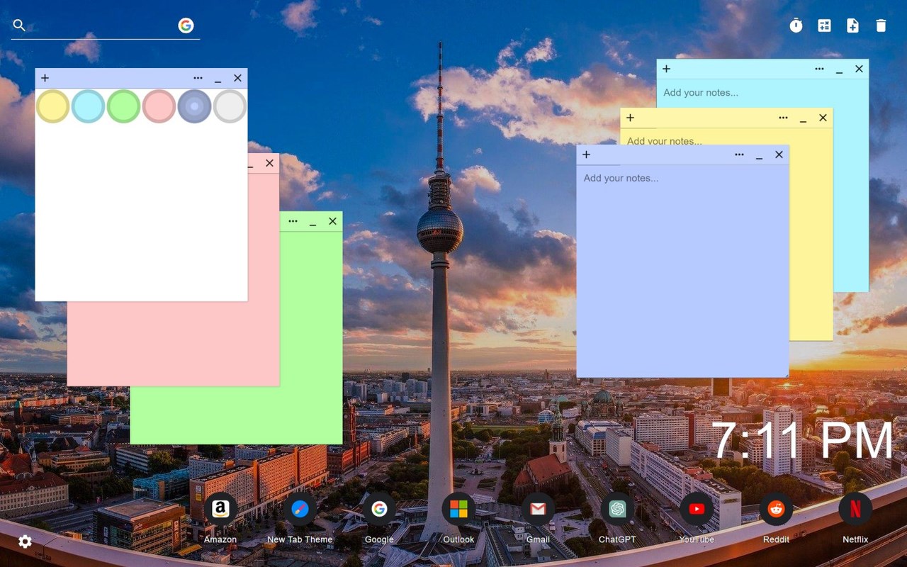Screen dimensions: 907x567
Task: Close the purple note
Action: click(x=779, y=155)
